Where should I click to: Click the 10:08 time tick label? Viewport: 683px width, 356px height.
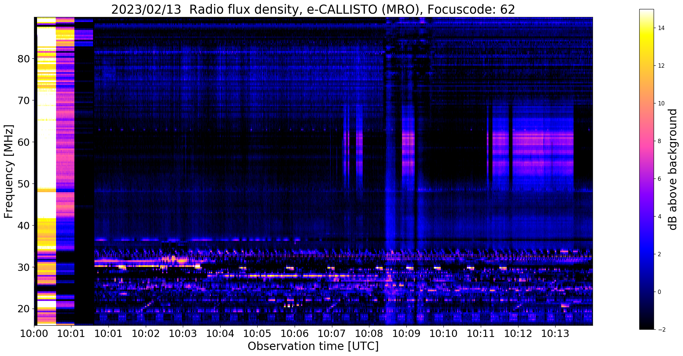(x=369, y=333)
